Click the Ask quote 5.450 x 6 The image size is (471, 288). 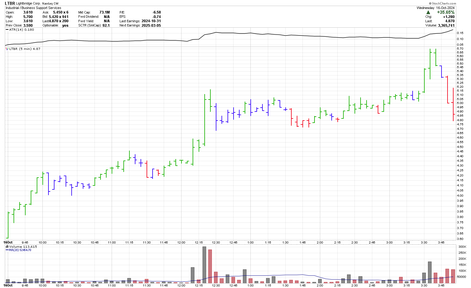[60, 12]
